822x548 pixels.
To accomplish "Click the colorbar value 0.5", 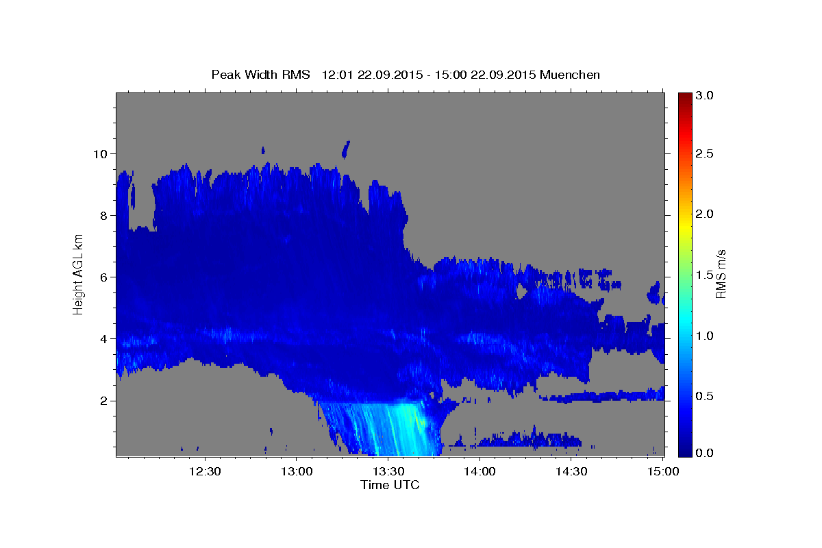I will pyautogui.click(x=705, y=396).
